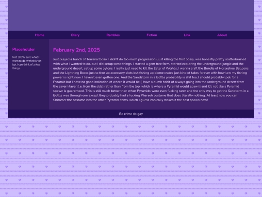Image resolution: width=262 pixels, height=197 pixels.
Task: Navigate to the Fiction page
Action: 152,35
